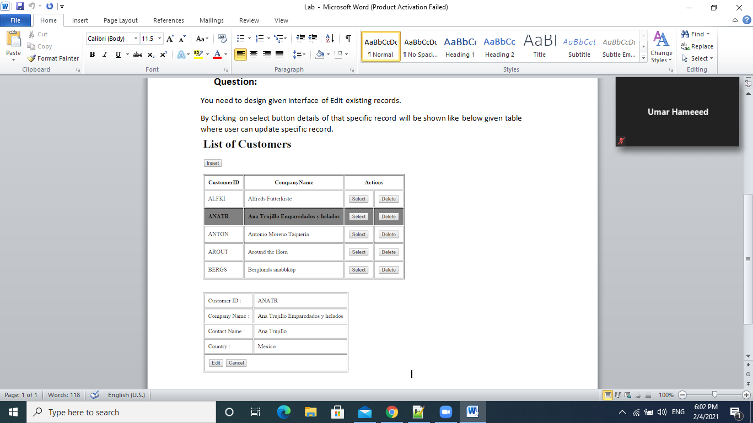Click the Subscript icon
The height and width of the screenshot is (423, 753).
(x=150, y=55)
